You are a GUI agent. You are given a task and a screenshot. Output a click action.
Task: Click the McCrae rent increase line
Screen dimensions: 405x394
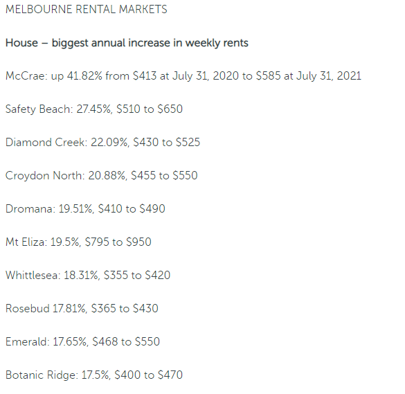(x=183, y=76)
